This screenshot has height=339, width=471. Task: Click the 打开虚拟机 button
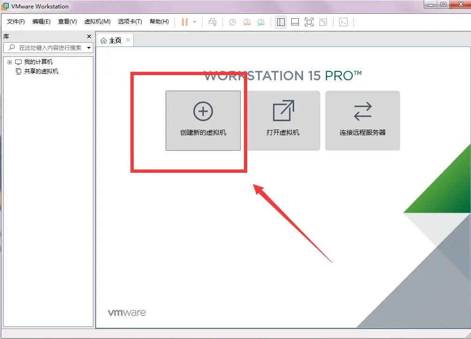pyautogui.click(x=283, y=121)
